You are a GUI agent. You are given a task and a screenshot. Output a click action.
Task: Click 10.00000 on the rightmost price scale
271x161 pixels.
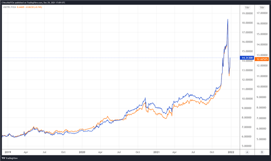point(262,86)
